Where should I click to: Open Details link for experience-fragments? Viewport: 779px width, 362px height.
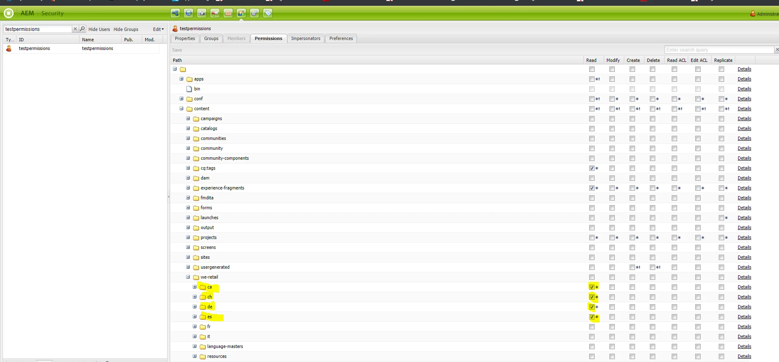coord(744,188)
